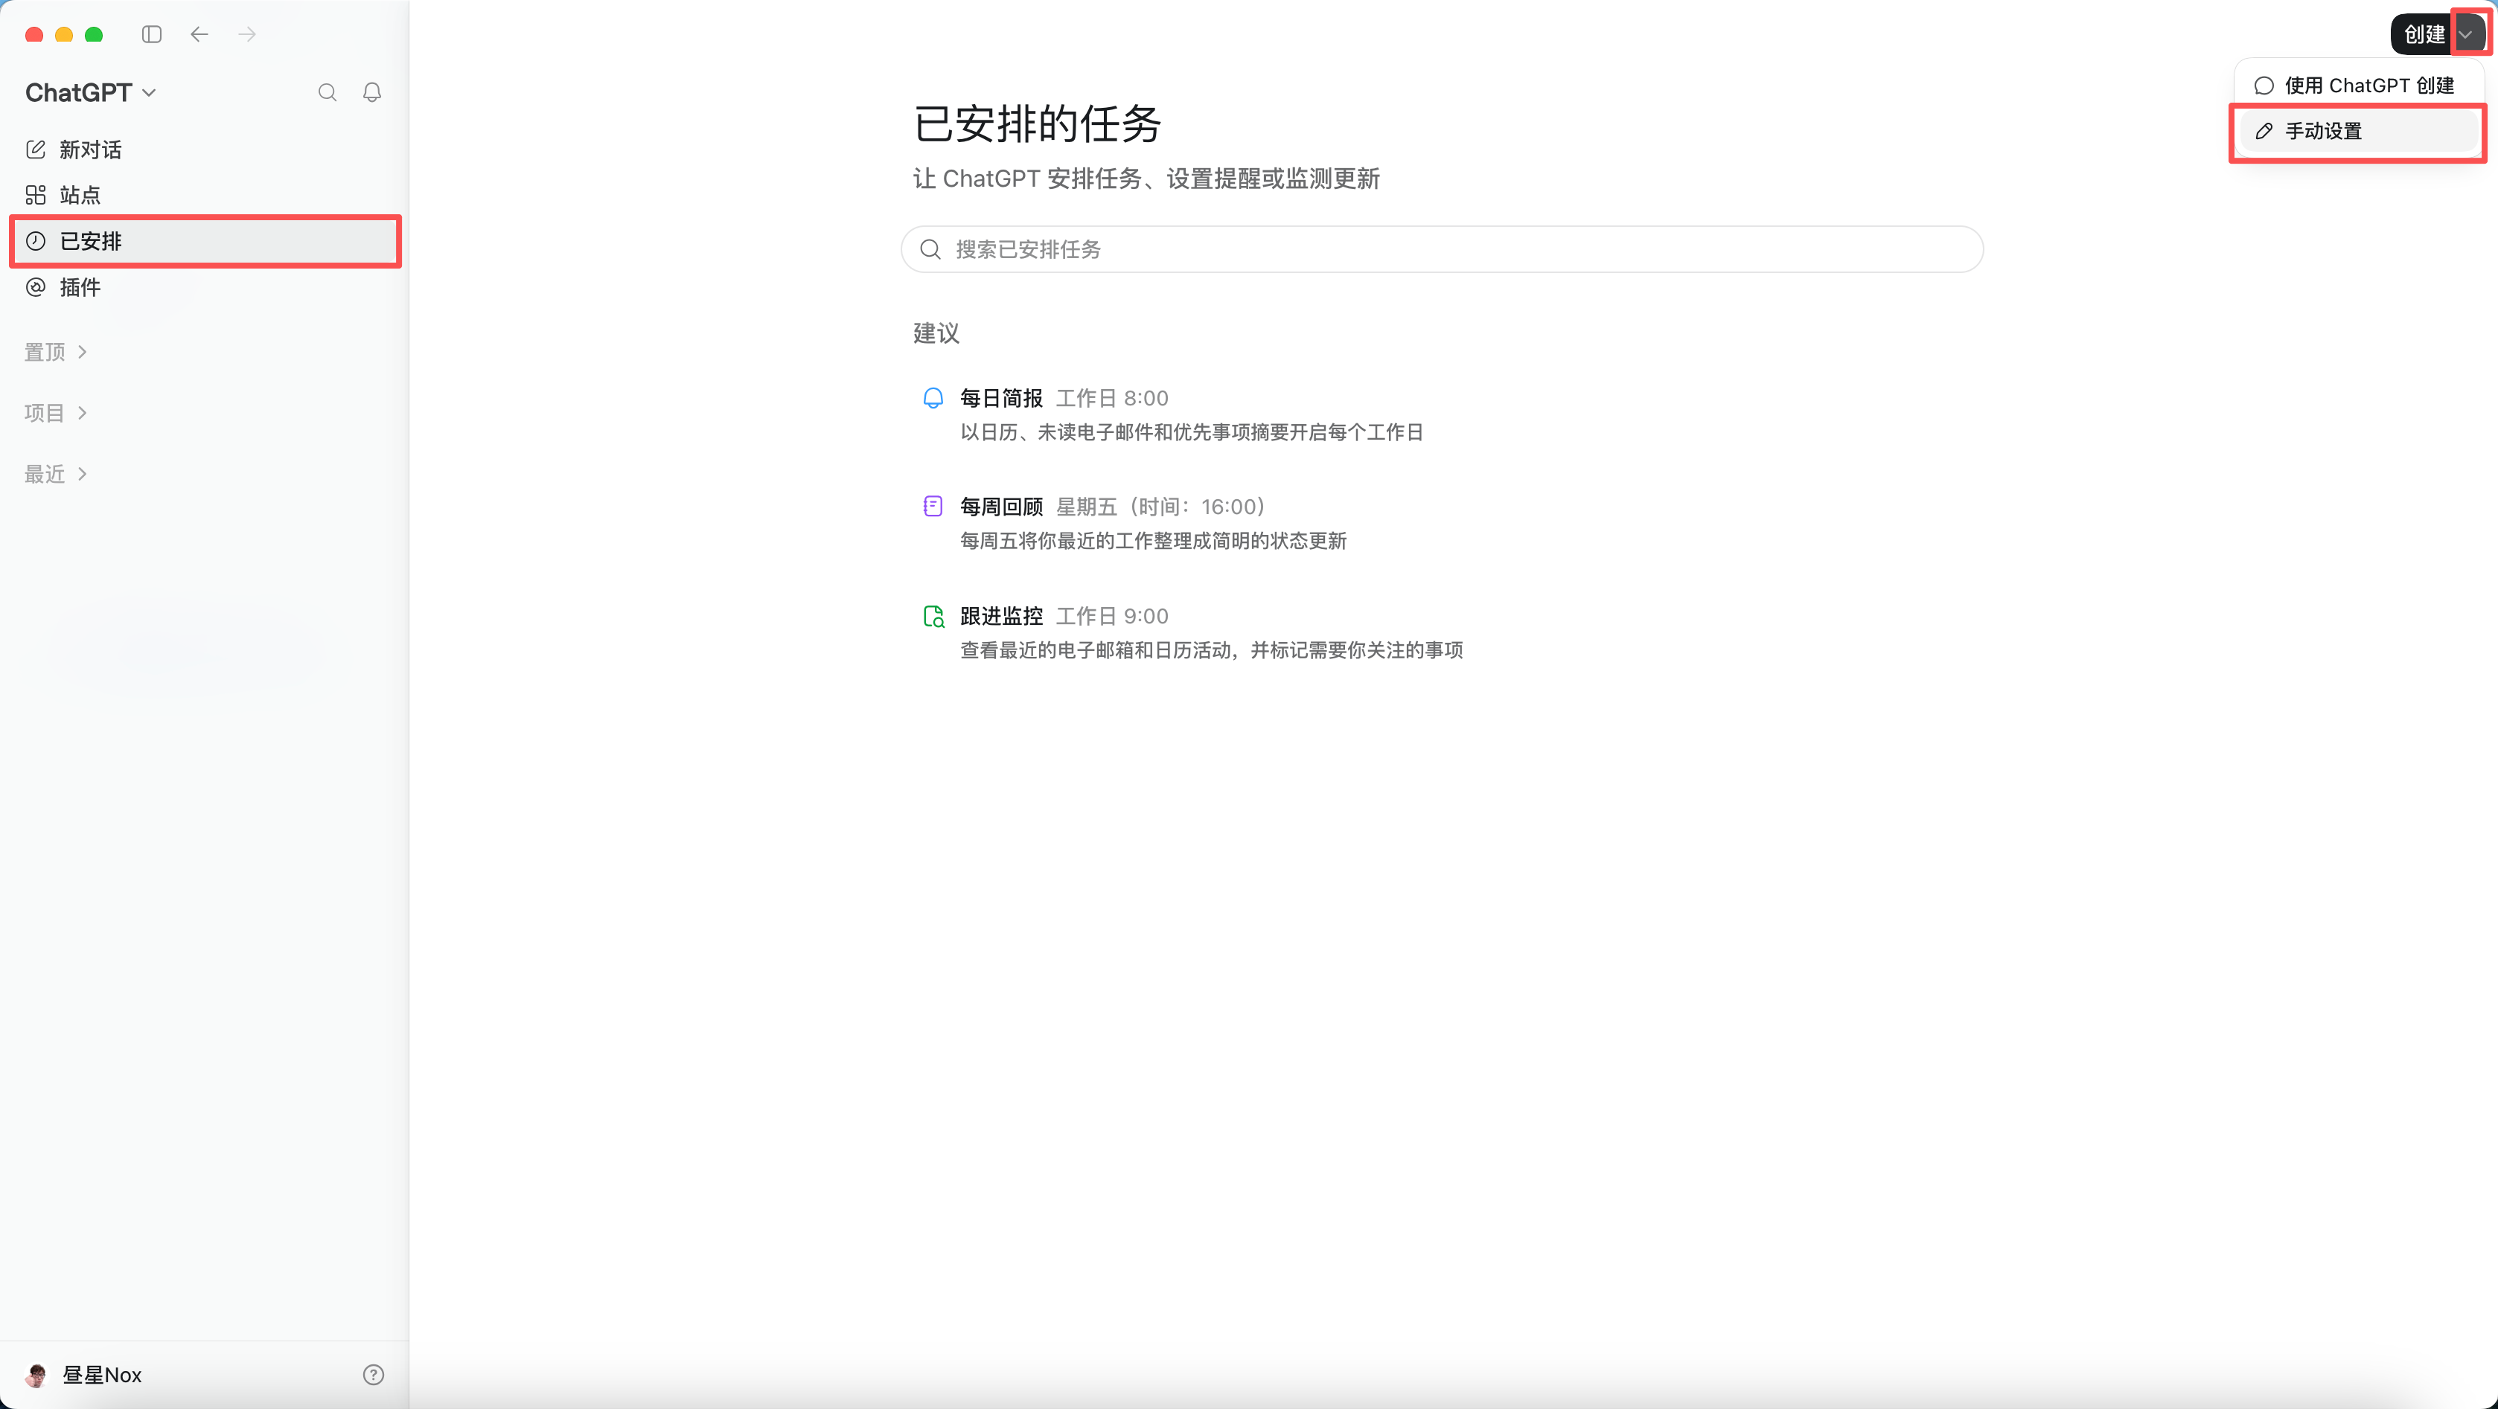The height and width of the screenshot is (1409, 2498).
Task: Open 插件 in the sidebar
Action: click(x=205, y=287)
